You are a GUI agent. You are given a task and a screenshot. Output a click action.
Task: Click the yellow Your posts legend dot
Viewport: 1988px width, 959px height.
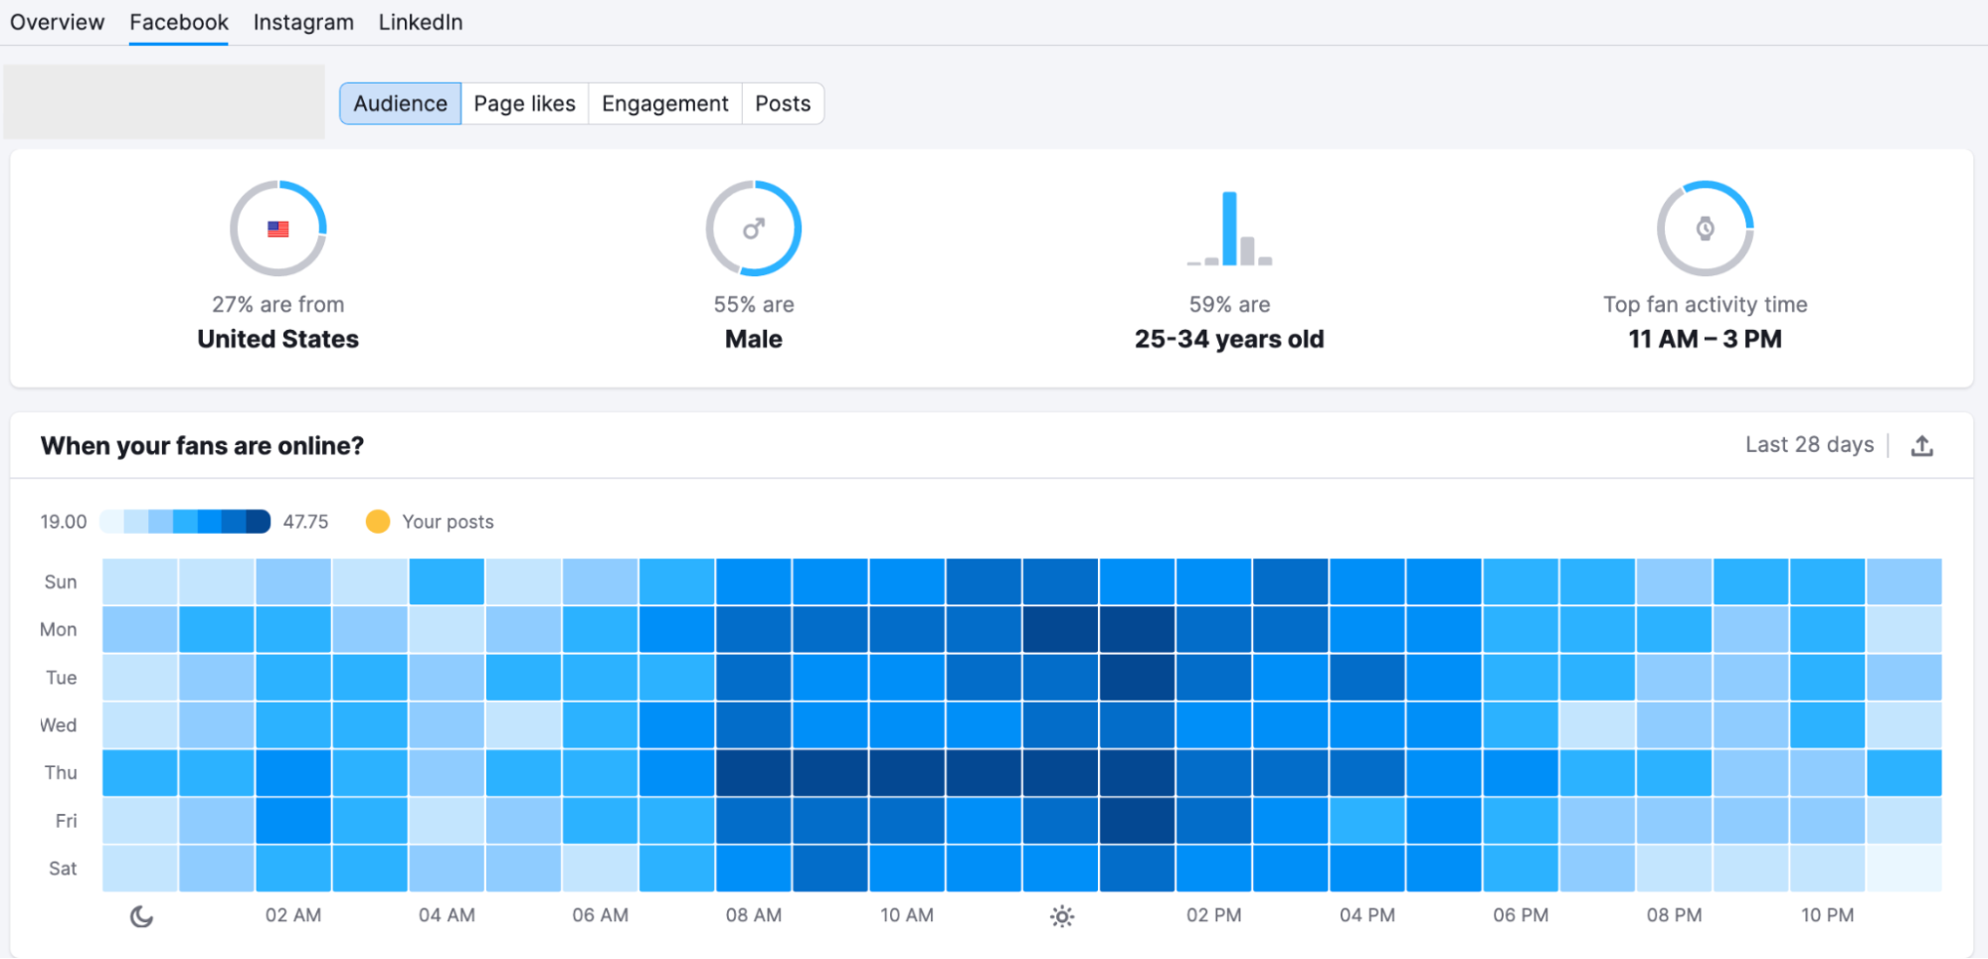[x=377, y=521]
